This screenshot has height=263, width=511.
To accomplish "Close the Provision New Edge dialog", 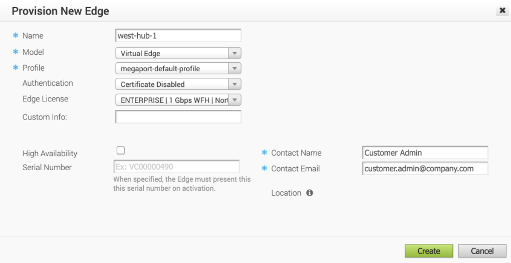I will click(x=502, y=11).
